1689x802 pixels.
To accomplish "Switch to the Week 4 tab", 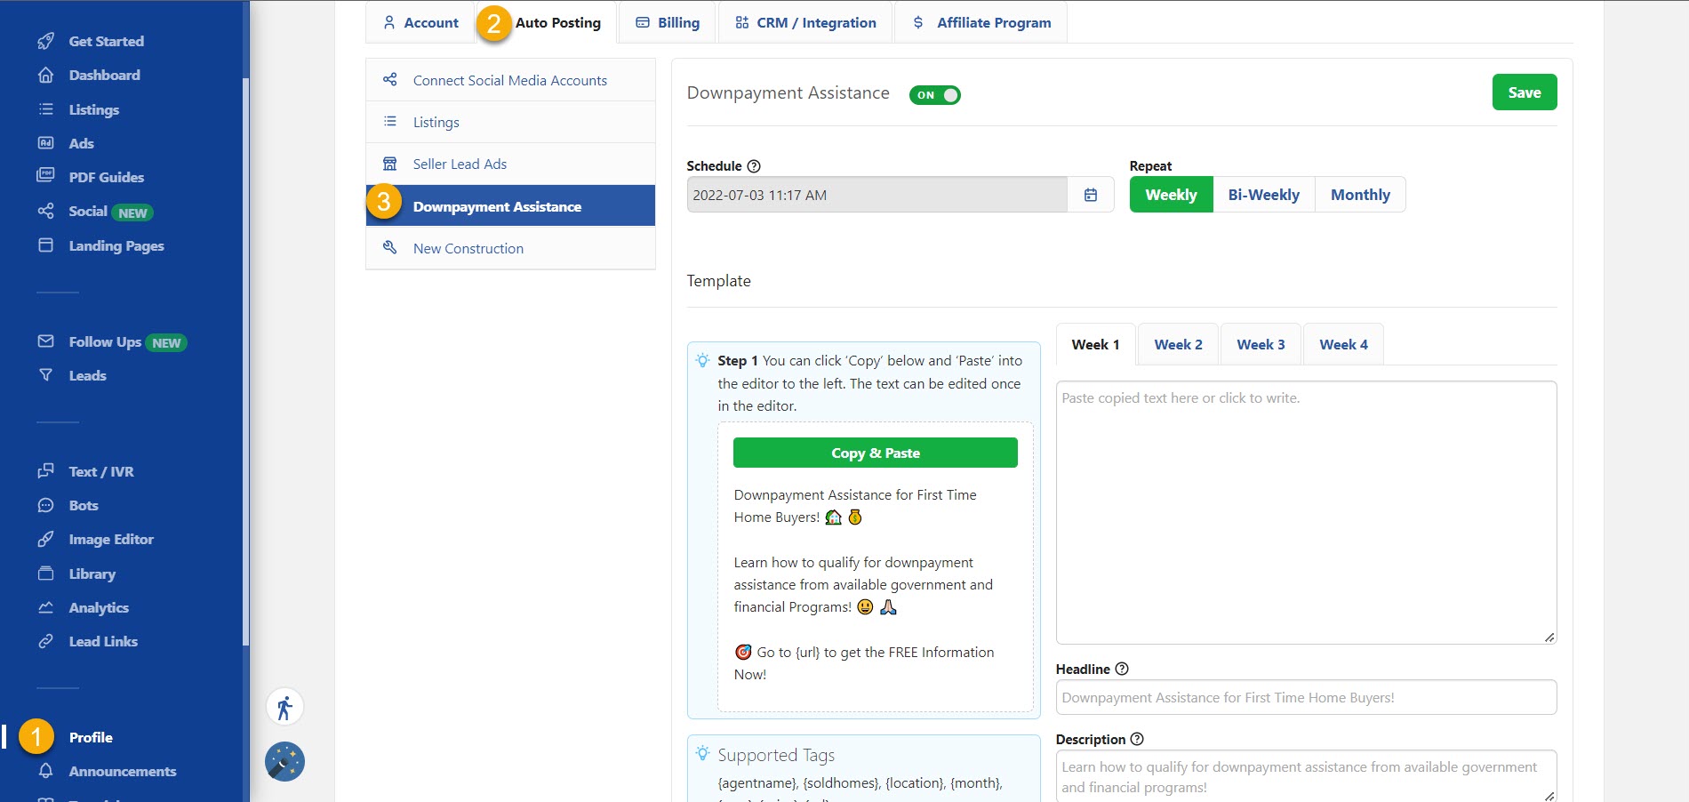I will point(1343,345).
